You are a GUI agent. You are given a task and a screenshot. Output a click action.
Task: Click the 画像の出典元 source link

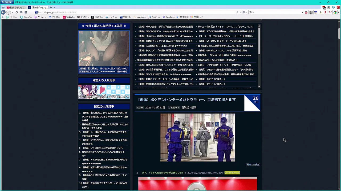[253, 164]
